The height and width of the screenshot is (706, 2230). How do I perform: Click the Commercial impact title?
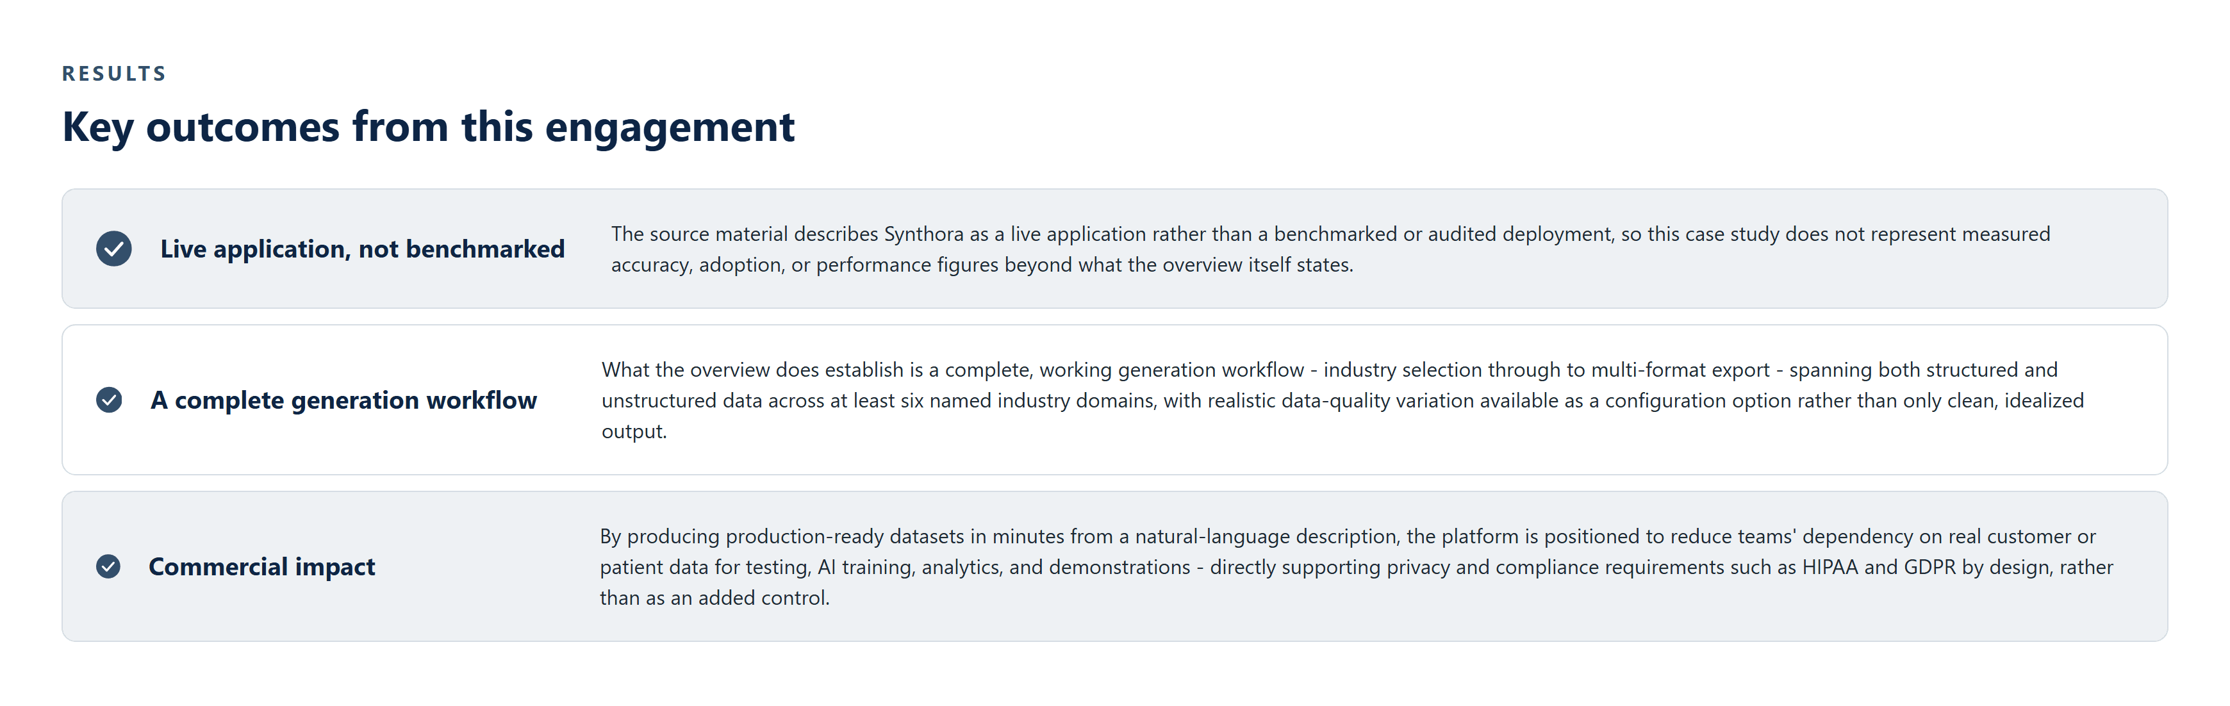[261, 567]
